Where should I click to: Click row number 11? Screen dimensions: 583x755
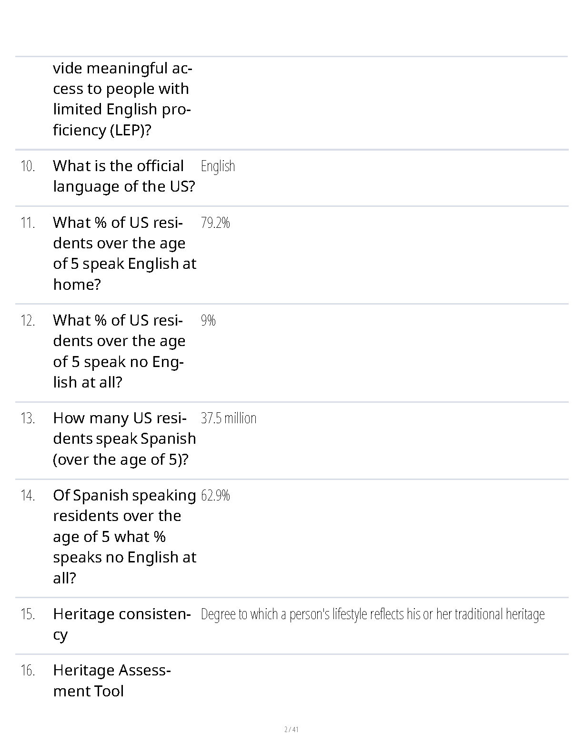point(28,223)
